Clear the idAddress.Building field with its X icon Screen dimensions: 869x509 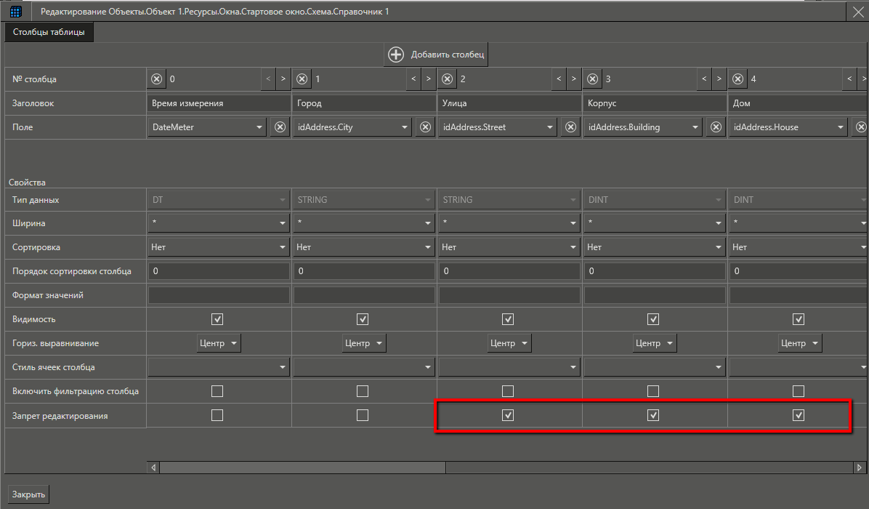pyautogui.click(x=716, y=127)
